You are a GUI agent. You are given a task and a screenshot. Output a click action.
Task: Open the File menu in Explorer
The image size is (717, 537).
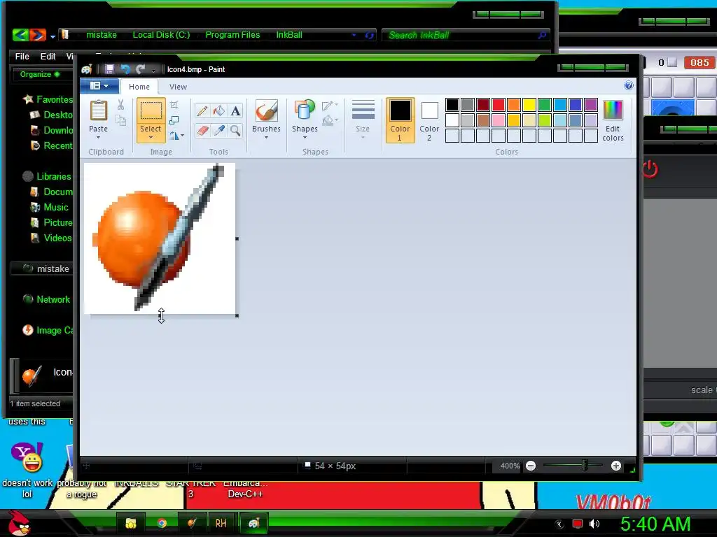tap(22, 56)
